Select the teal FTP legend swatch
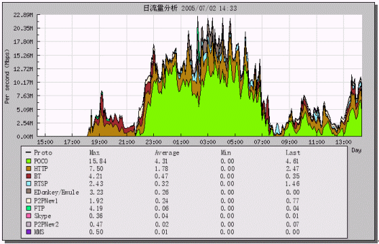This screenshot has width=379, height=244. pyautogui.click(x=28, y=208)
